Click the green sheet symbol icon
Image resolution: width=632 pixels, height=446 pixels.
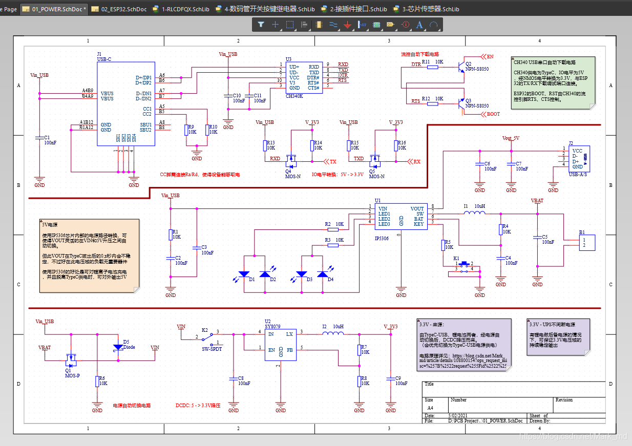click(376, 25)
